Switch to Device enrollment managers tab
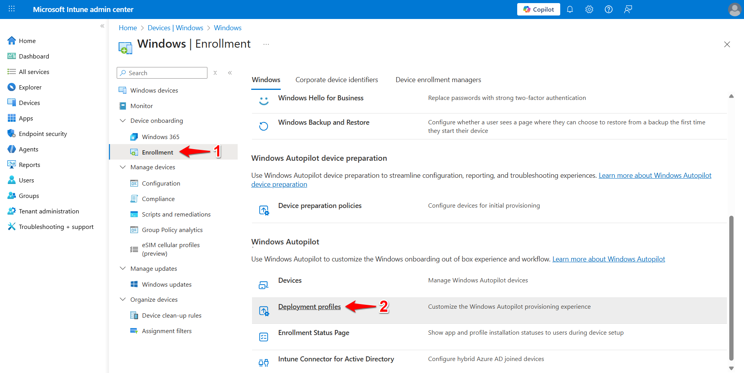The height and width of the screenshot is (373, 744). pos(438,80)
